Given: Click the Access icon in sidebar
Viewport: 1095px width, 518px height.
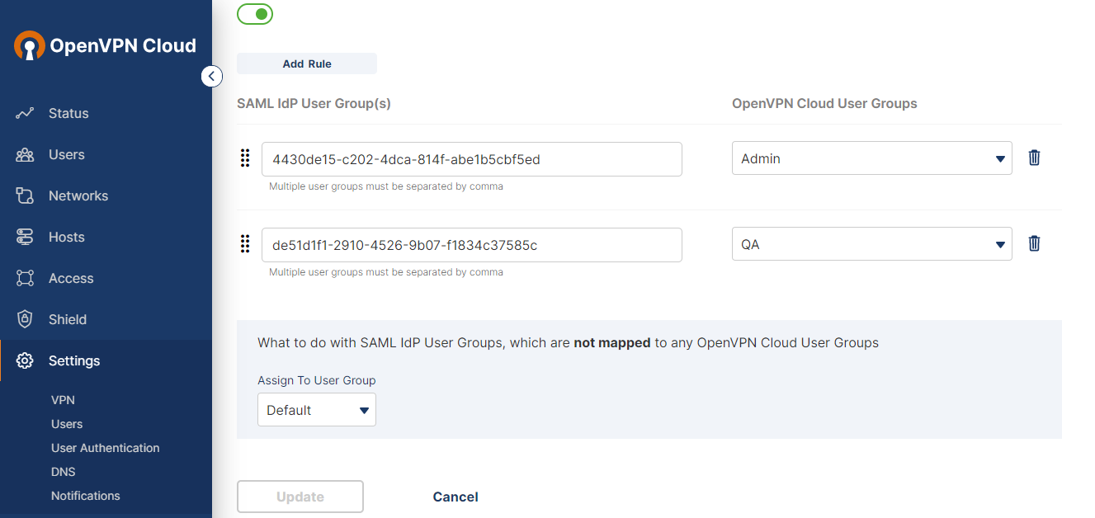Looking at the screenshot, I should pyautogui.click(x=25, y=278).
